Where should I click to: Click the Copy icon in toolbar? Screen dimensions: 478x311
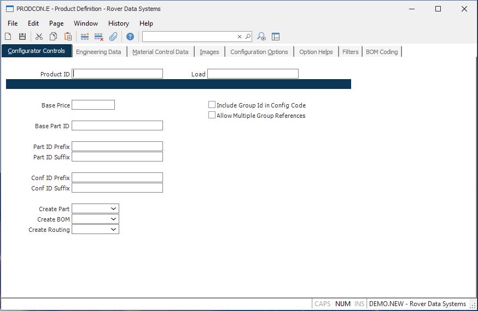[x=54, y=37]
